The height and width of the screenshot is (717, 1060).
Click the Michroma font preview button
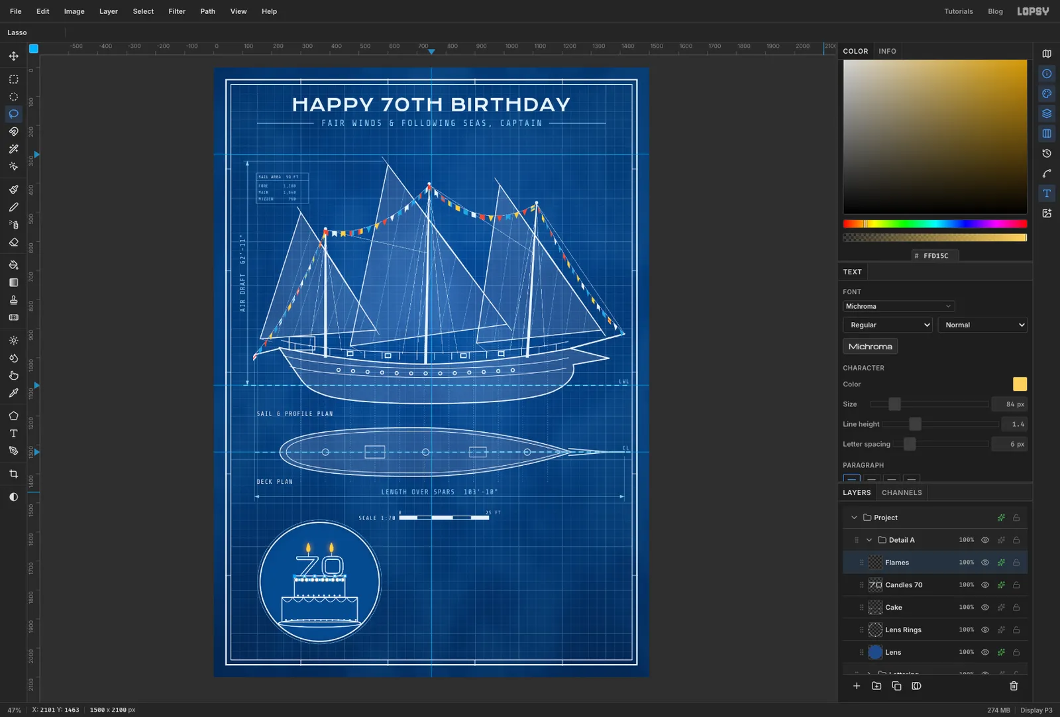(x=871, y=347)
